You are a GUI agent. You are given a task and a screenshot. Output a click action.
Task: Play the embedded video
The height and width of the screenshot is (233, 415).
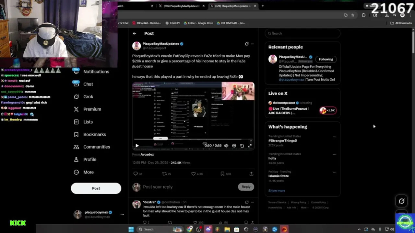pyautogui.click(x=137, y=146)
